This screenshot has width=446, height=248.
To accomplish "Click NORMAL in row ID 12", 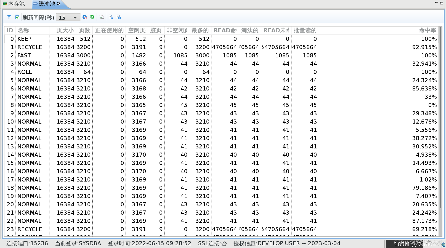I will (x=29, y=138).
